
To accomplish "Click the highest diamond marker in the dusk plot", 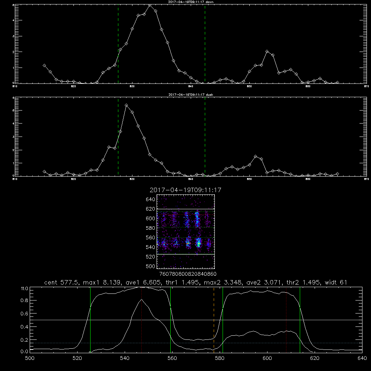I will click(x=127, y=105).
